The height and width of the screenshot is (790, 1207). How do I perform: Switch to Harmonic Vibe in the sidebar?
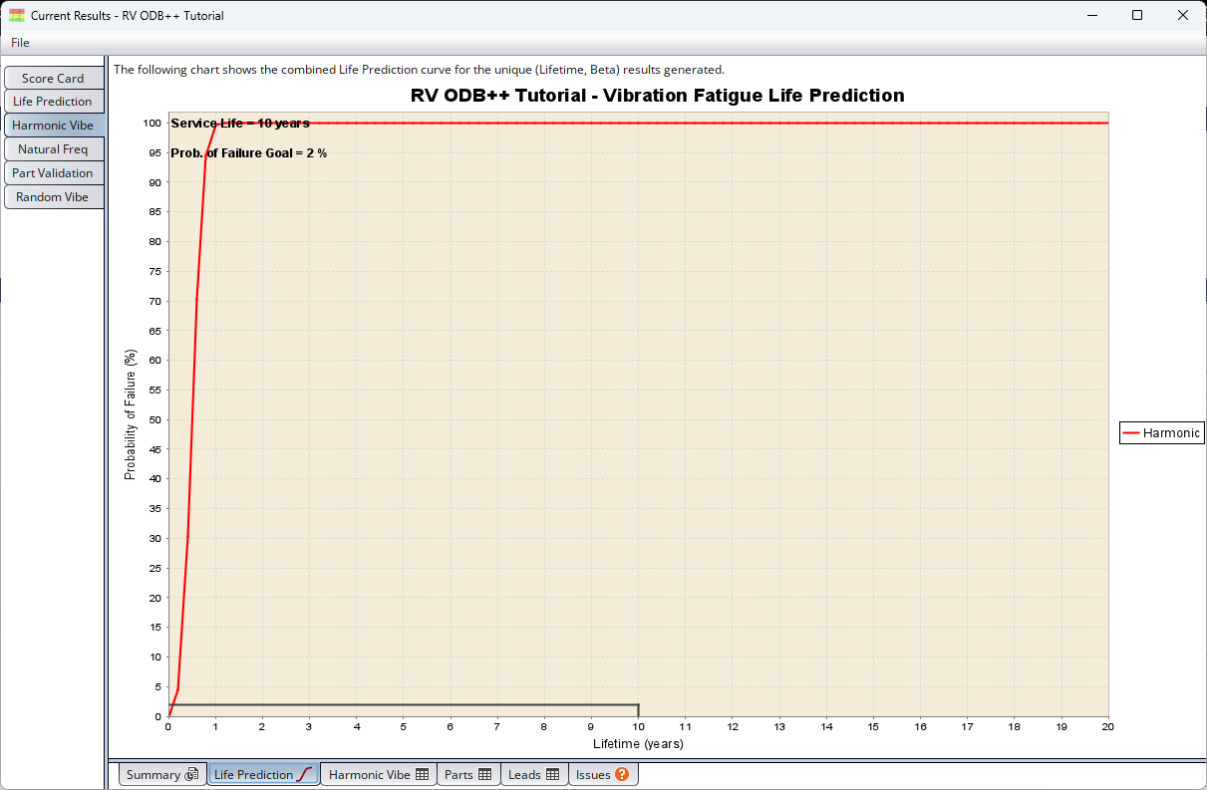[53, 126]
